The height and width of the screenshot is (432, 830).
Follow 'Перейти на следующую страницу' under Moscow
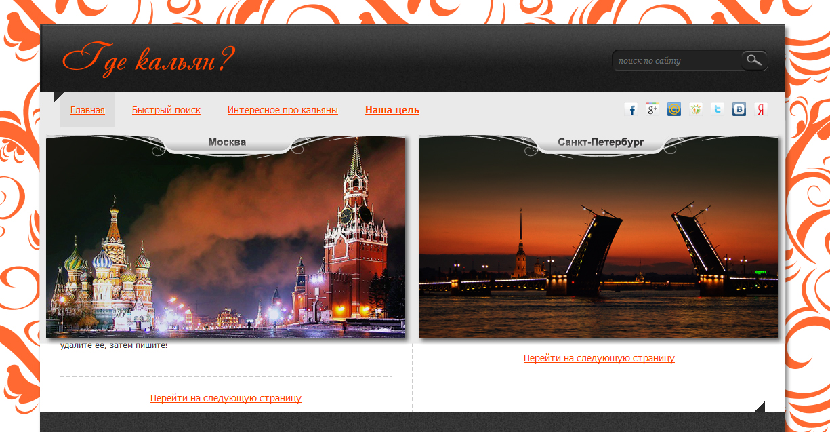click(226, 398)
